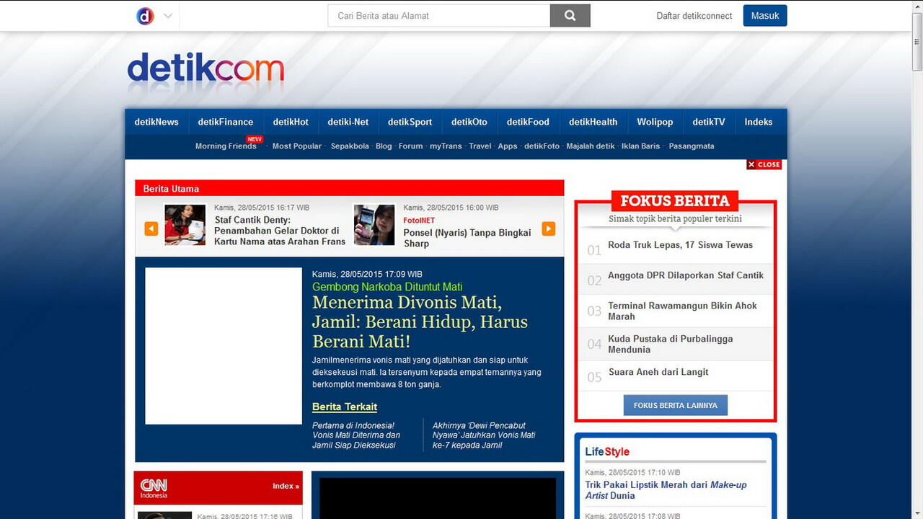The height and width of the screenshot is (519, 923).
Task: Open related news 'Pertama di Indonesia! Vonis Mati'
Action: click(x=356, y=435)
